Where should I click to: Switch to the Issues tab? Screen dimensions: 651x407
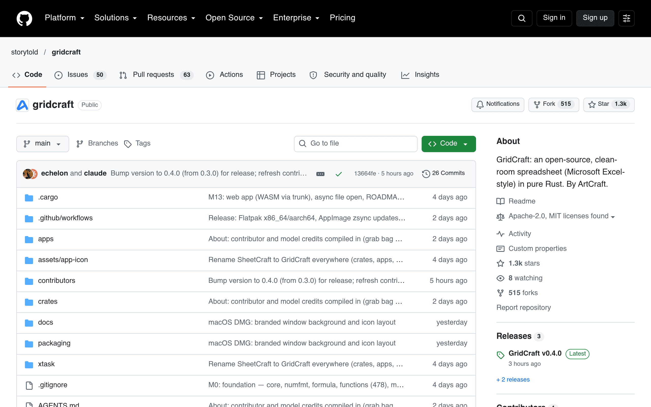click(x=80, y=75)
